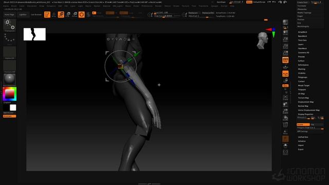The width and height of the screenshot is (329, 185).
Task: Click the Home Page button
Action: 9,15
